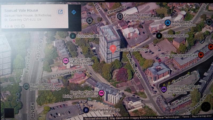213x120 pixels.
Task: Select the Radford Road pedestrian bridge marker
Action: coord(26,86)
